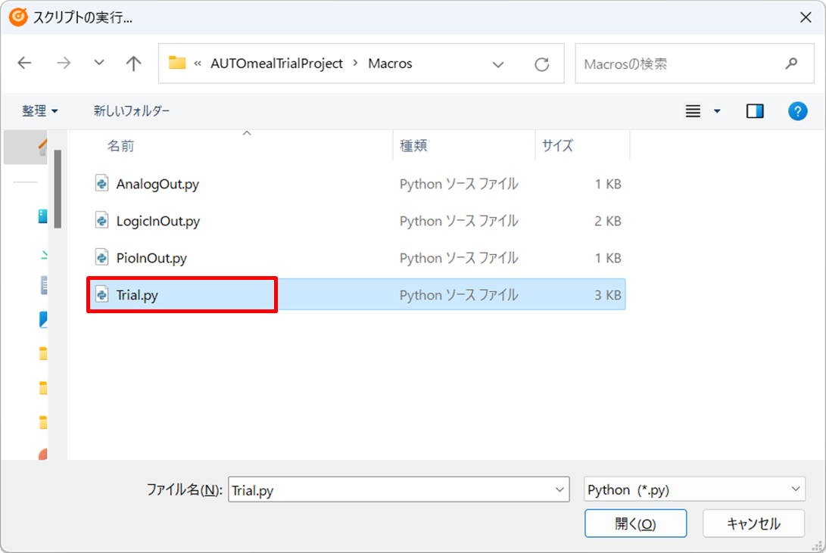Screen dimensions: 826x553
Task: Go up one folder level
Action: [x=133, y=64]
